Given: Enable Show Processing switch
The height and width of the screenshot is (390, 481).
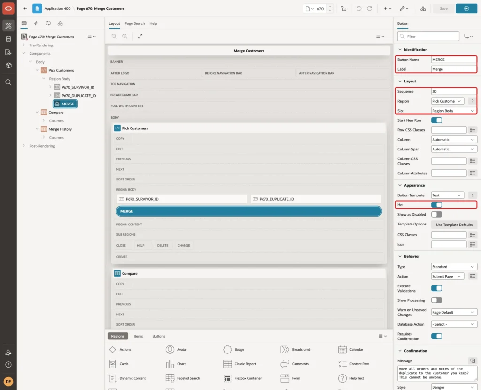Looking at the screenshot, I should pos(436,300).
